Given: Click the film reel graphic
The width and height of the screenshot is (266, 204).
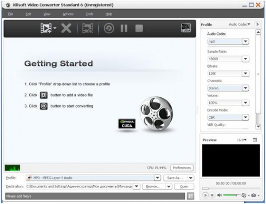Looking at the screenshot, I should coord(156,114).
